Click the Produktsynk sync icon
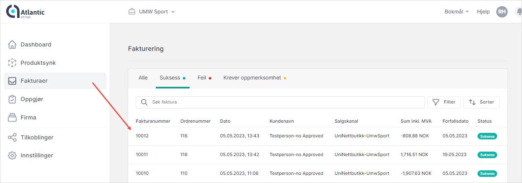This screenshot has height=183, width=522. click(x=12, y=63)
